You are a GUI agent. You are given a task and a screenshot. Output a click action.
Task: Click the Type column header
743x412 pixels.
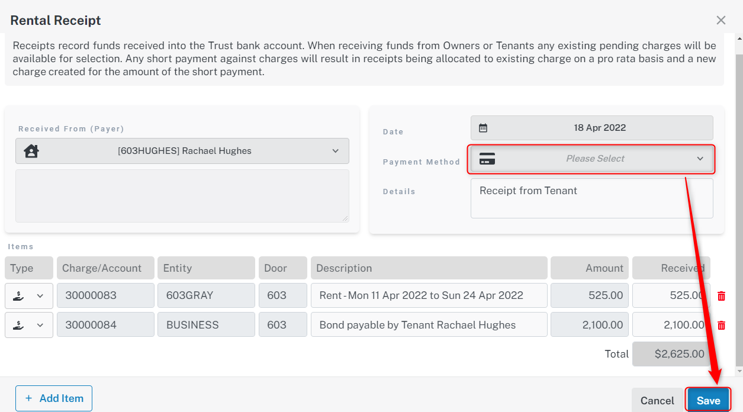[29, 268]
